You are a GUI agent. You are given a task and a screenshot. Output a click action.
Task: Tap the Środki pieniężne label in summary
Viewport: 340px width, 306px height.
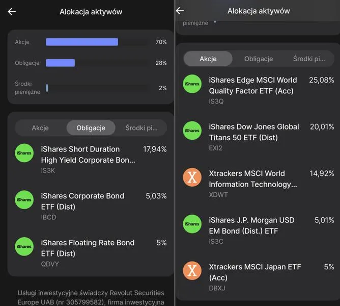[x=27, y=88]
